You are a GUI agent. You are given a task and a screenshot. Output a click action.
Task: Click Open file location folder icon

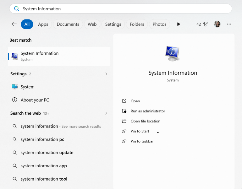pyautogui.click(x=124, y=121)
